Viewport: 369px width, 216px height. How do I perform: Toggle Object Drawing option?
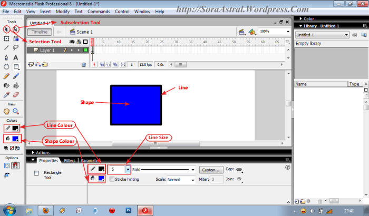7,165
